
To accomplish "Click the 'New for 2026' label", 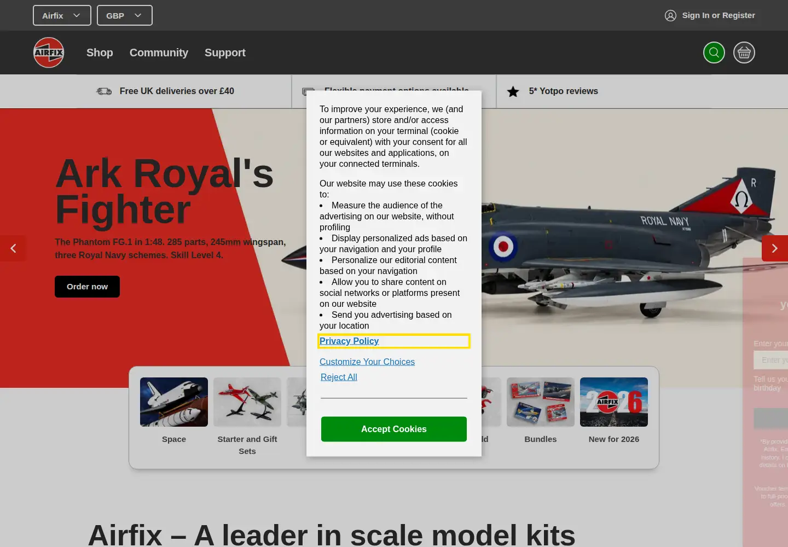I will (614, 439).
